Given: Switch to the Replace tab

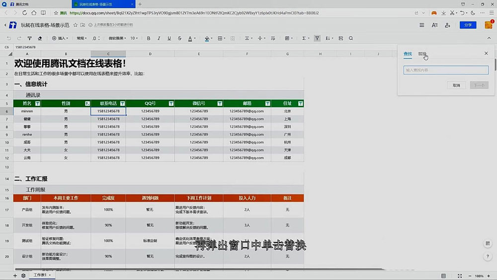Looking at the screenshot, I should pos(422,54).
